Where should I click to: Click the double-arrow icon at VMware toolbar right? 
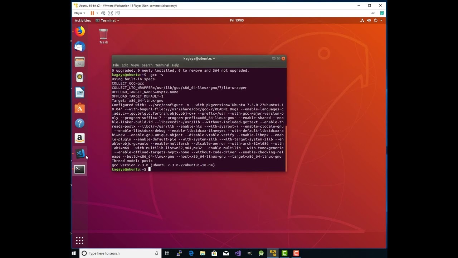(373, 13)
